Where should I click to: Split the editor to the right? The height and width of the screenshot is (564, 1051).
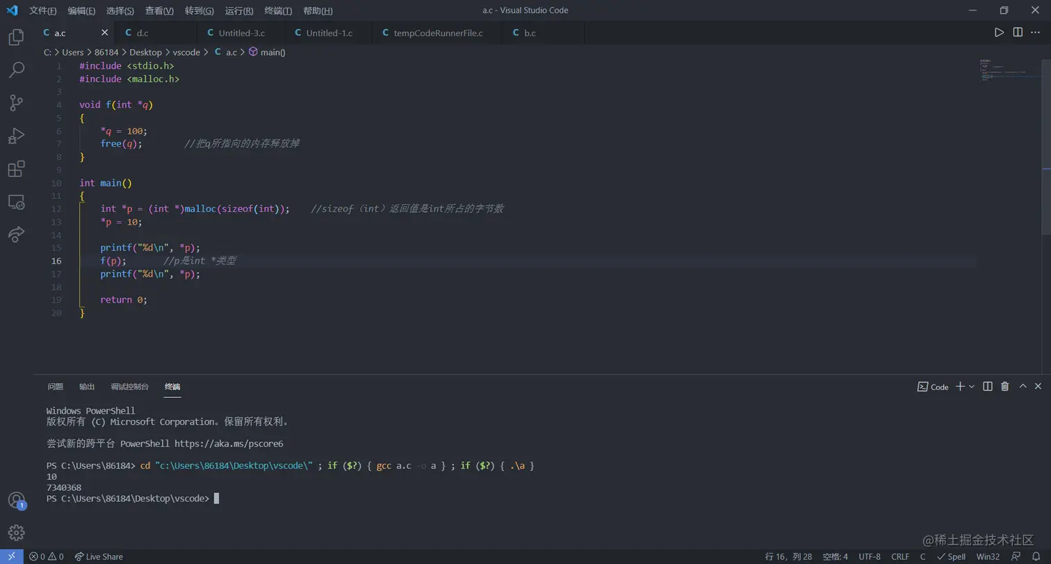click(1018, 33)
